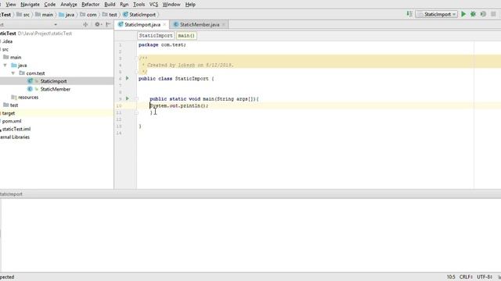
Task: Open the project view type dropdown arrow
Action: click(x=56, y=24)
